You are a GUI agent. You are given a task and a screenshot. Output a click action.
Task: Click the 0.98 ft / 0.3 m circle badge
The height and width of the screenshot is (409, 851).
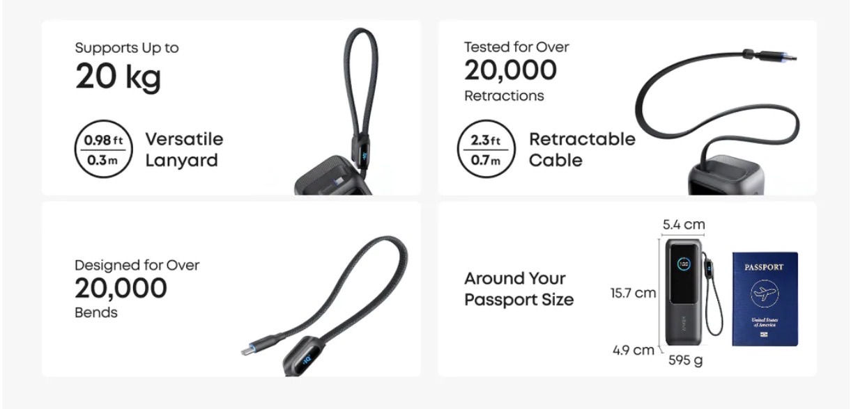pyautogui.click(x=103, y=150)
